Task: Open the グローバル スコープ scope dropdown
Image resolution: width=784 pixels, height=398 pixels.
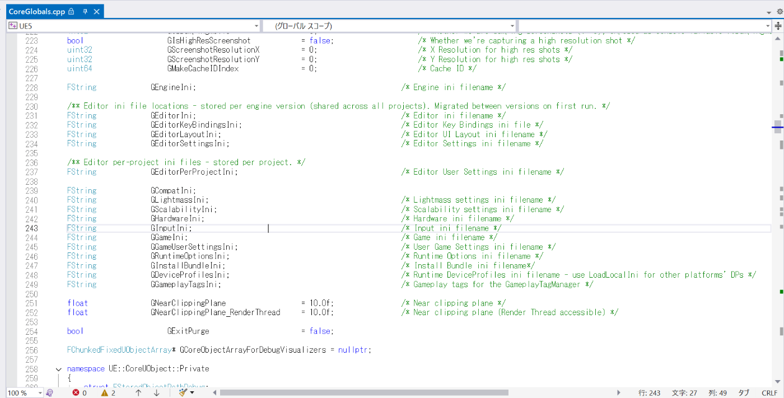Action: 389,26
